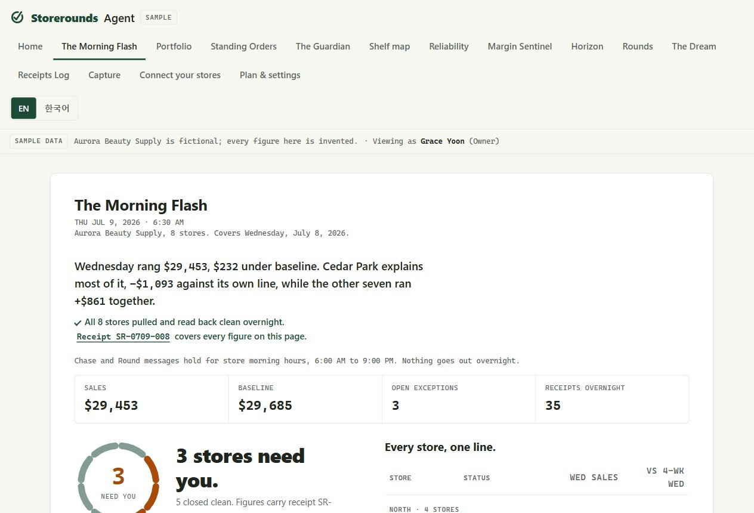Click the OPEN EXCEPTIONS 3 card

459,399
